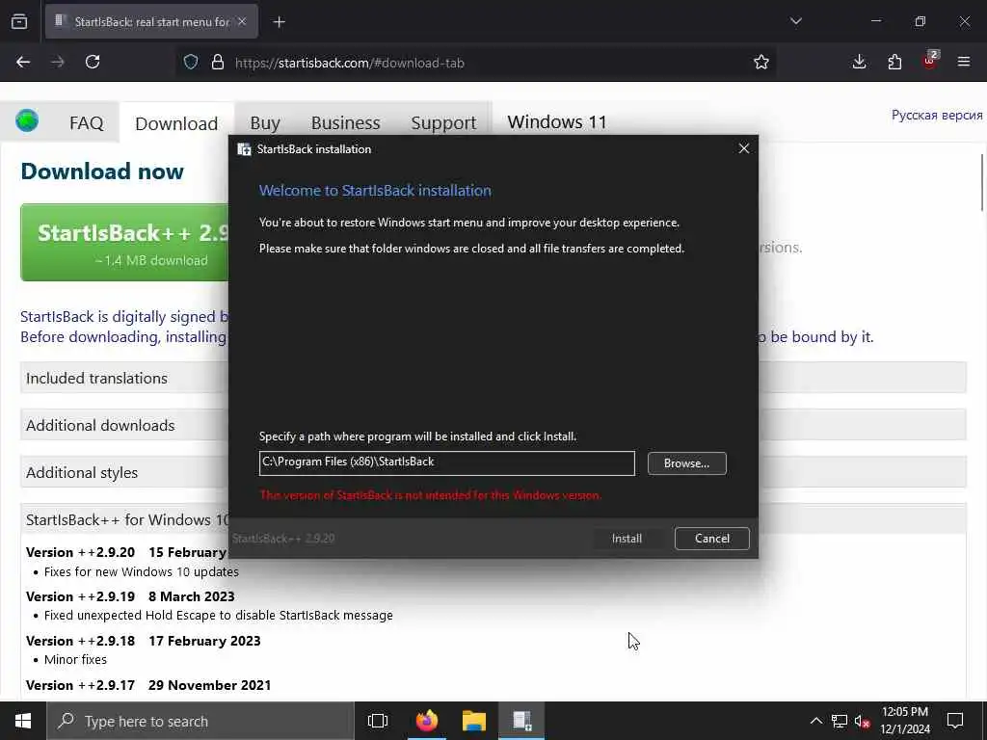Click 'Welcome to StartIsBack installation' heading
987x740 pixels.
tap(375, 191)
